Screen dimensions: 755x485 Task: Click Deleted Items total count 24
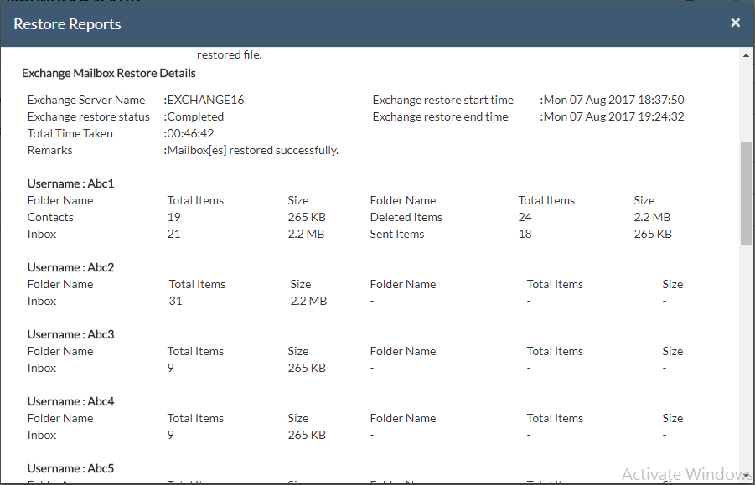pos(525,217)
